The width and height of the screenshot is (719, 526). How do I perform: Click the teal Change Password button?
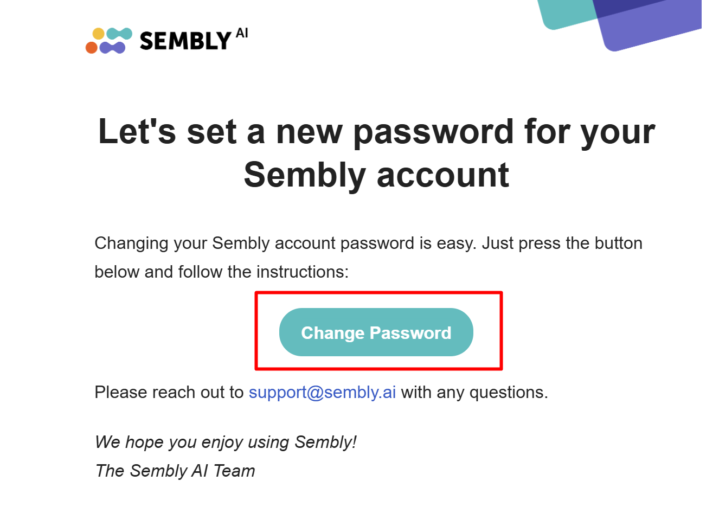(x=376, y=332)
